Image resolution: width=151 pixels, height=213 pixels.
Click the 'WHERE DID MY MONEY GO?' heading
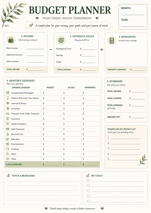pos(122,129)
